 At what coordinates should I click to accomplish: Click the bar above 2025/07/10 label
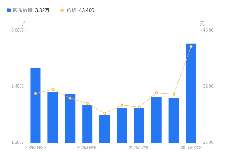coord(139,125)
